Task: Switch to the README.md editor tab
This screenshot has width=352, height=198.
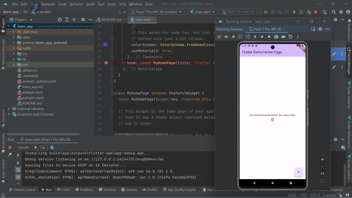Action: point(109,20)
